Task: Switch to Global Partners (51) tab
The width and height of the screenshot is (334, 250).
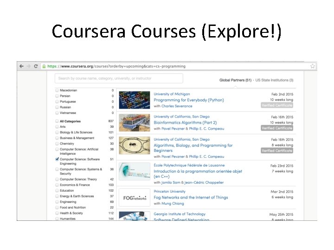Action: click(235, 80)
